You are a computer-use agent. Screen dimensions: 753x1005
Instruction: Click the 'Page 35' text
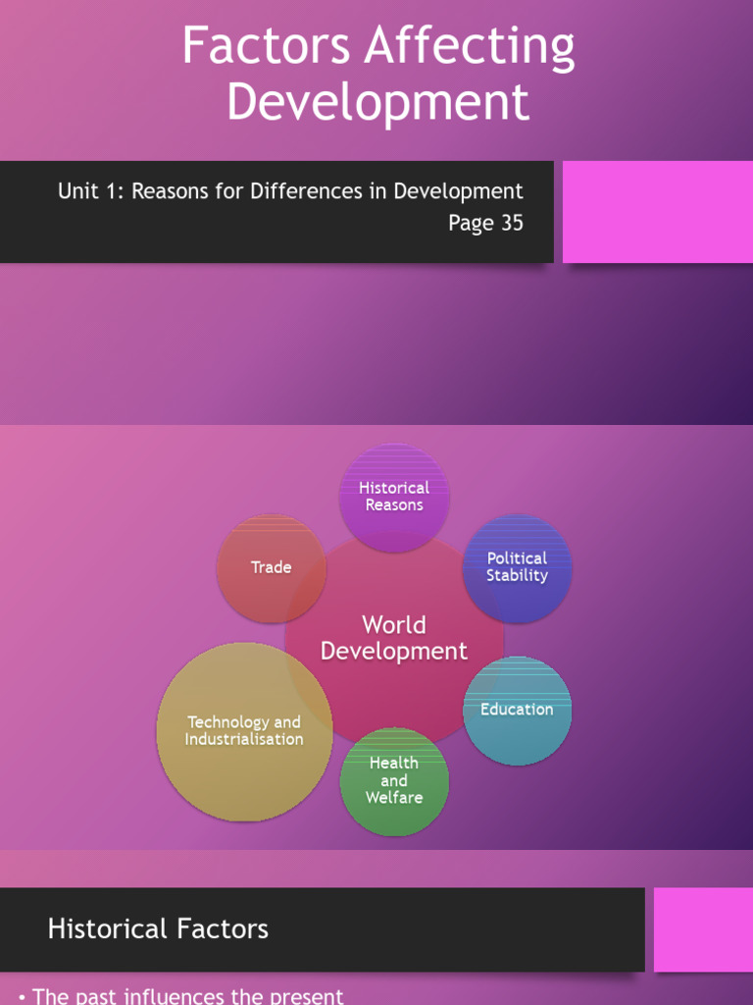click(485, 223)
